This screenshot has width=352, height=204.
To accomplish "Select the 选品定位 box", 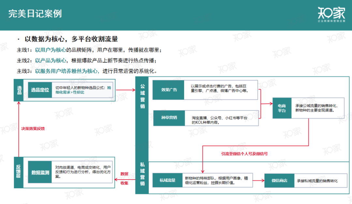I will tap(40, 90).
